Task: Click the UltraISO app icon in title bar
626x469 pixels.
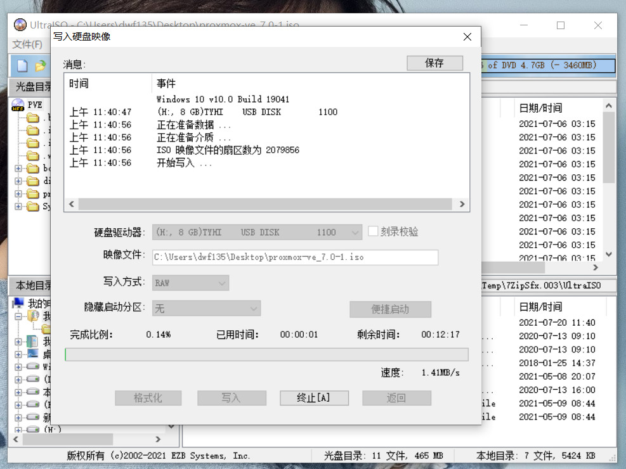Action: point(20,25)
